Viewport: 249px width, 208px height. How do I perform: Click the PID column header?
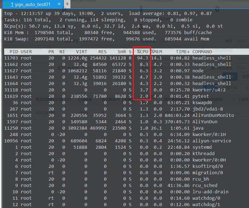(14, 52)
